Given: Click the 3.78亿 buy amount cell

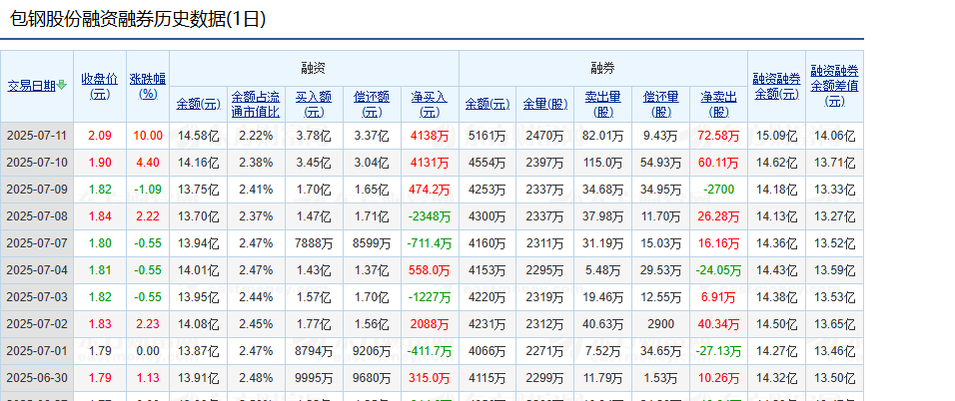Looking at the screenshot, I should coord(314,135).
